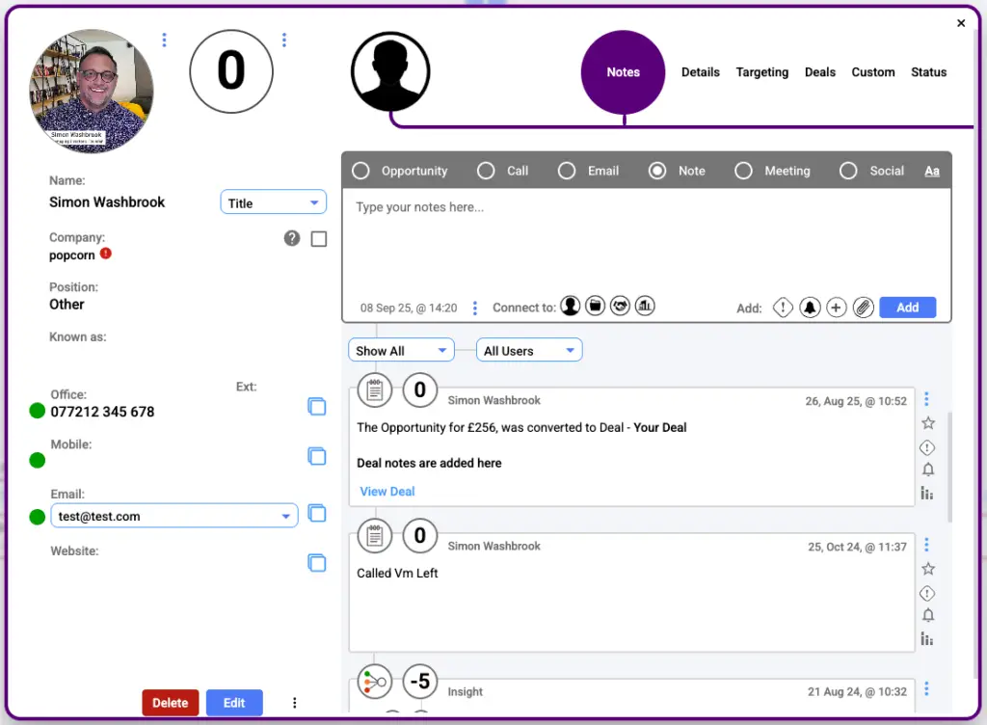
Task: Click into the notes text area
Action: [646, 241]
